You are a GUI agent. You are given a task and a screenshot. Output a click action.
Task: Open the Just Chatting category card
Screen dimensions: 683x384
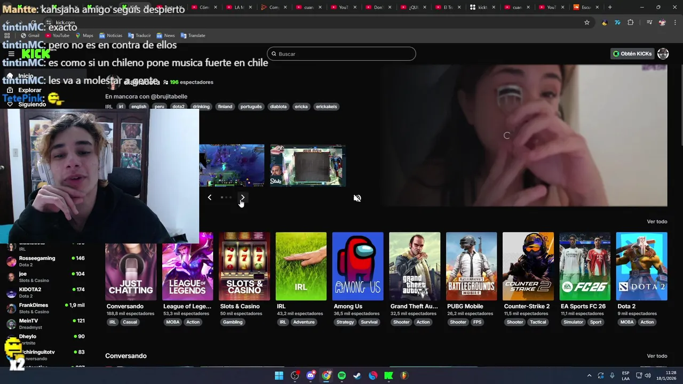(131, 266)
